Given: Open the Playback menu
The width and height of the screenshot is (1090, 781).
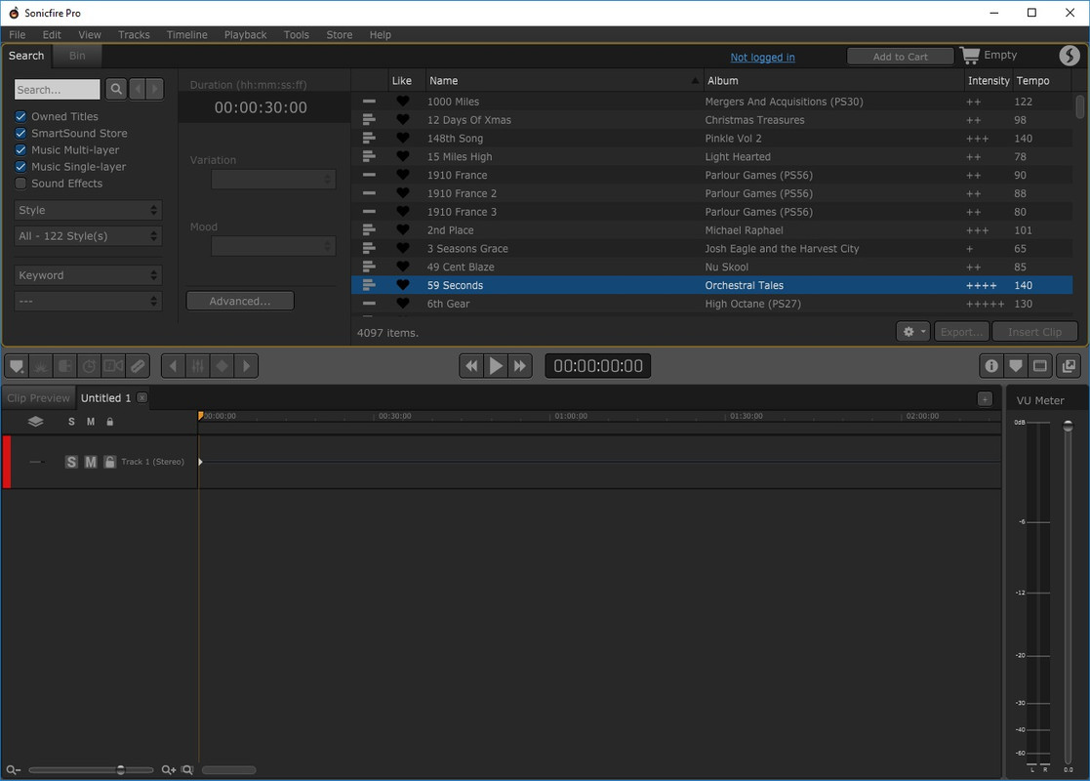Looking at the screenshot, I should [x=245, y=35].
